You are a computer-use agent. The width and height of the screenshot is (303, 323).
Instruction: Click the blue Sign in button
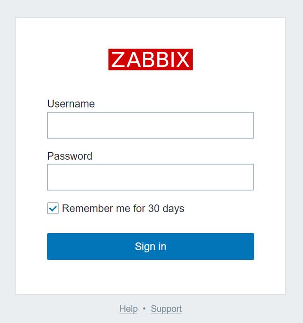tap(151, 246)
